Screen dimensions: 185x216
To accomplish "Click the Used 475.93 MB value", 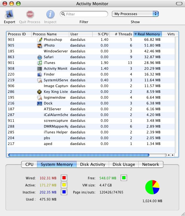I will click(x=48, y=199).
